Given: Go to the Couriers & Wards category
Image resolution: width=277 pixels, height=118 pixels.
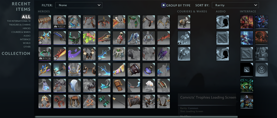Looking at the screenshot, I should coord(21,32).
